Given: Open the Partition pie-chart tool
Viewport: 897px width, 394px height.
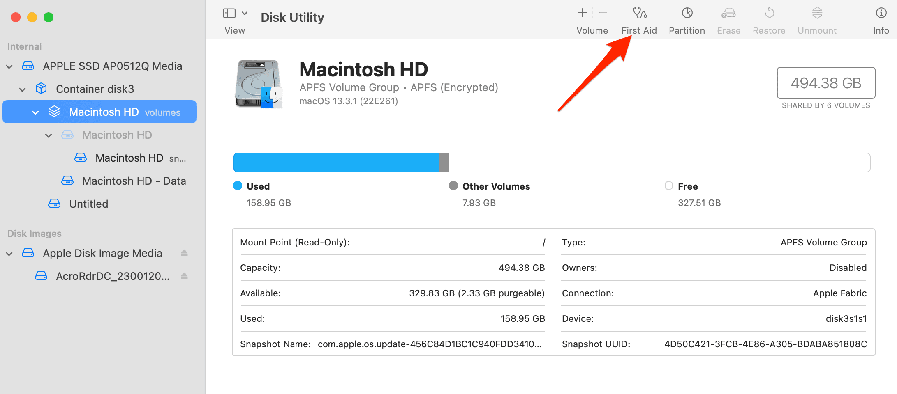Looking at the screenshot, I should pyautogui.click(x=687, y=14).
